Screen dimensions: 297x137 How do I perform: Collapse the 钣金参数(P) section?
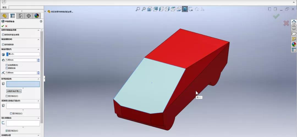pos(38,49)
